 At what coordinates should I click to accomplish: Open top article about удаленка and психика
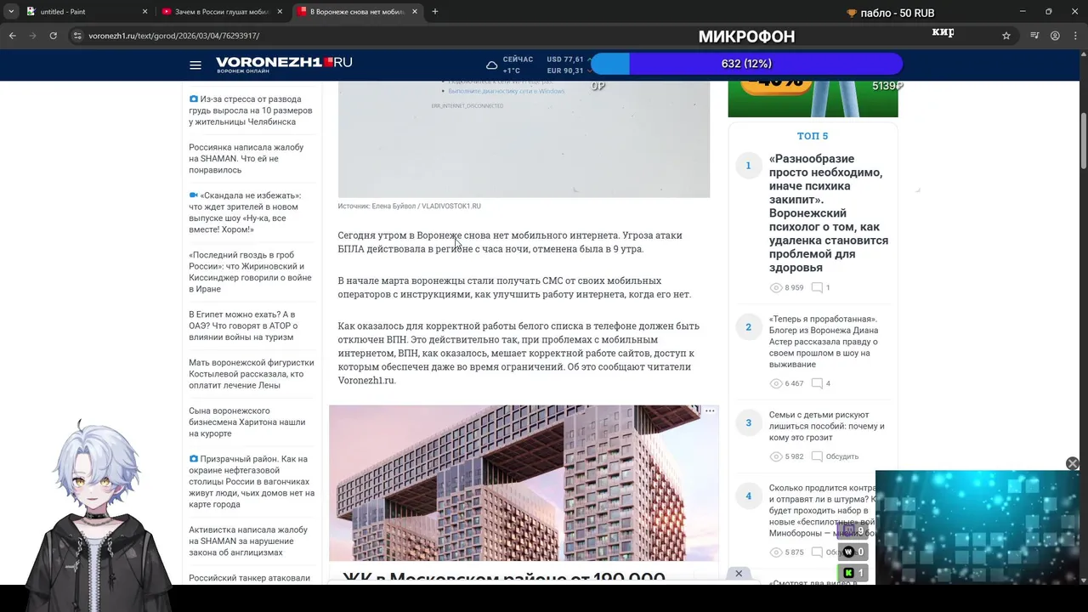828,213
